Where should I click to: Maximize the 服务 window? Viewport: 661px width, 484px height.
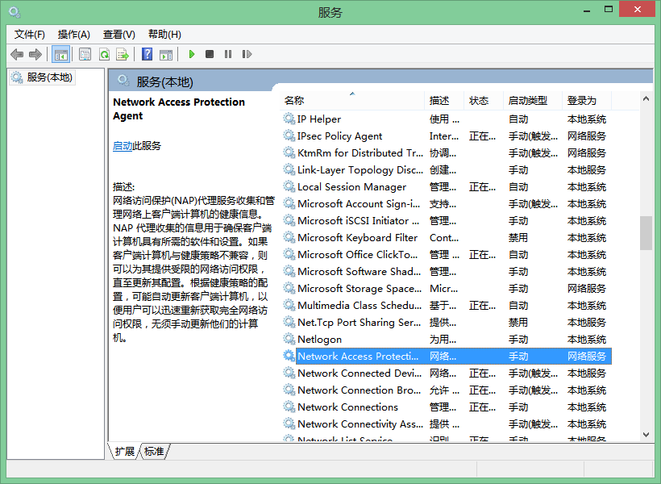(x=609, y=10)
